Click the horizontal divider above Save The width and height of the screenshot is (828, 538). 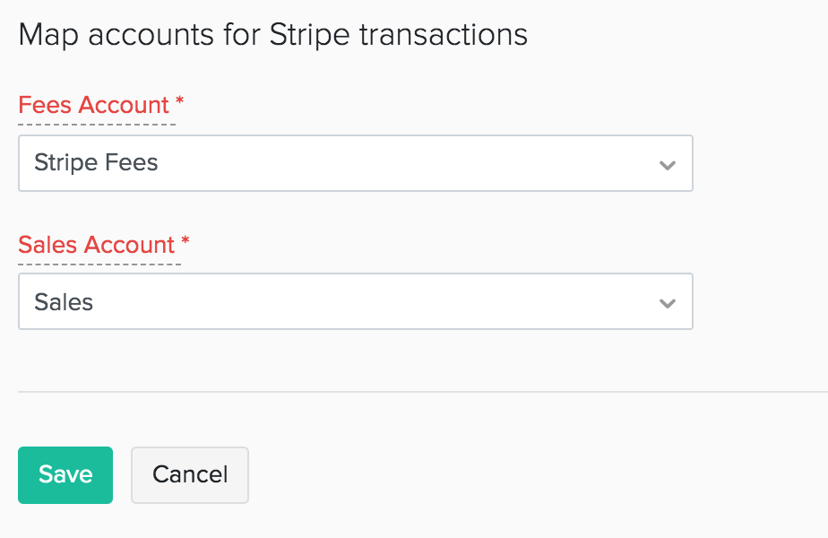tap(421, 392)
